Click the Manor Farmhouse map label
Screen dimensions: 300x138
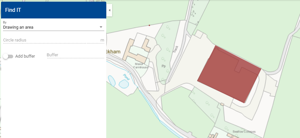(141, 66)
